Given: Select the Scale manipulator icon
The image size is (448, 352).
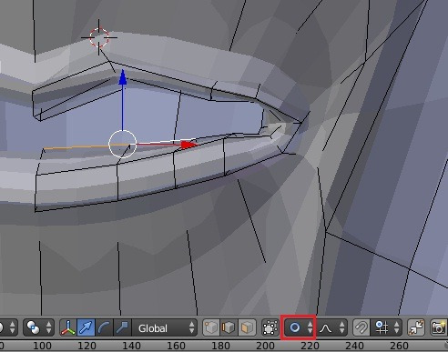Looking at the screenshot, I should (122, 327).
